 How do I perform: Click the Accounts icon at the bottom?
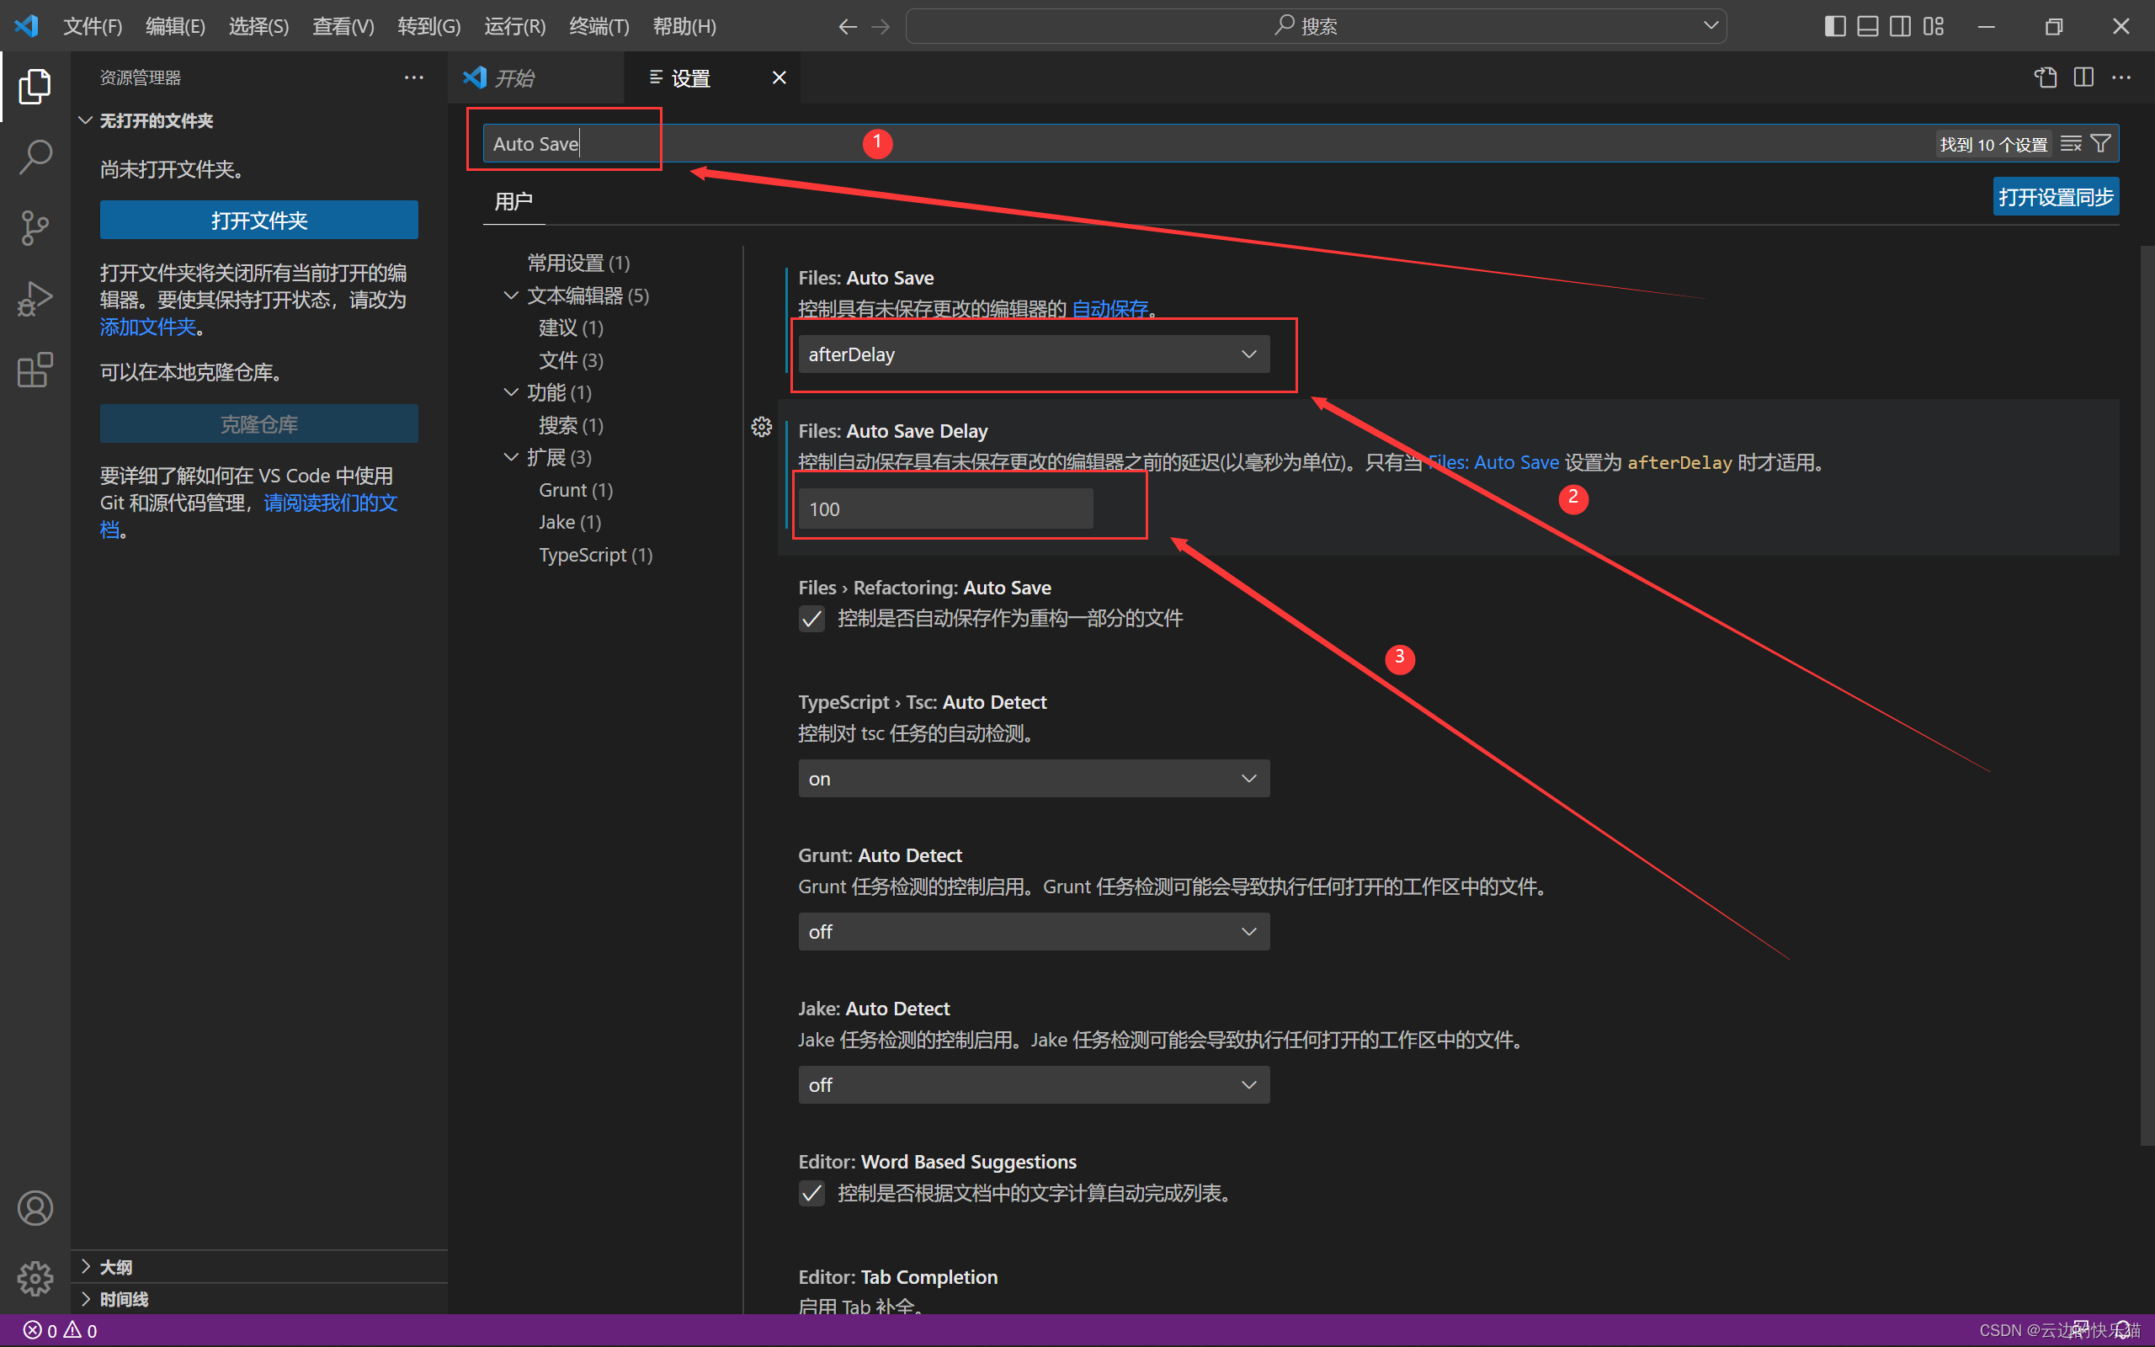point(35,1208)
